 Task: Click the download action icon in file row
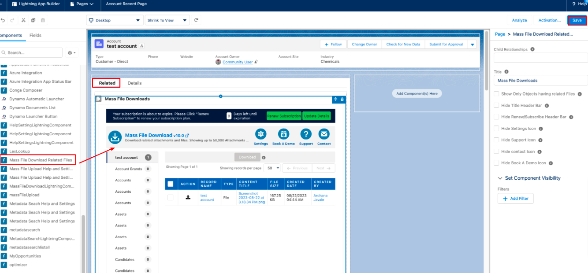(x=188, y=197)
